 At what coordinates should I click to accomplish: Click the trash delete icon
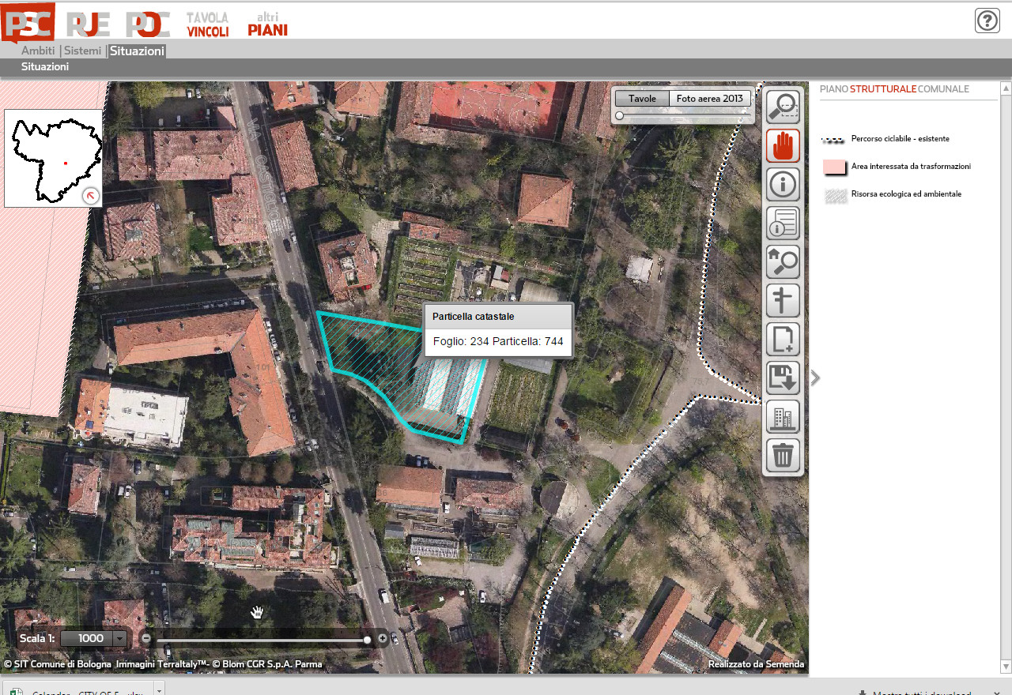(783, 456)
